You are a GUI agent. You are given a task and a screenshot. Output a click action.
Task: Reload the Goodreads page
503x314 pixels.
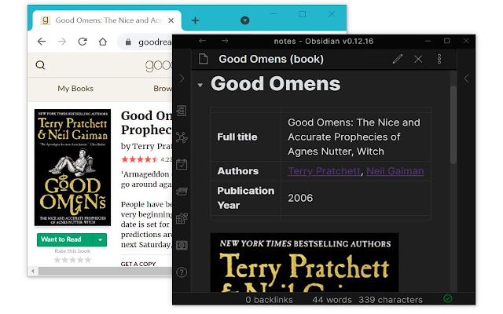click(x=82, y=42)
